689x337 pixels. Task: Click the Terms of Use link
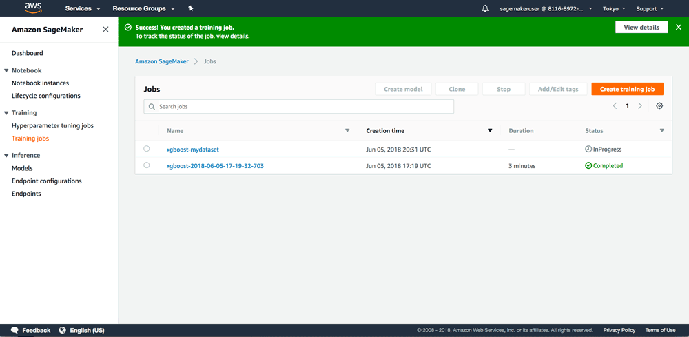661,330
